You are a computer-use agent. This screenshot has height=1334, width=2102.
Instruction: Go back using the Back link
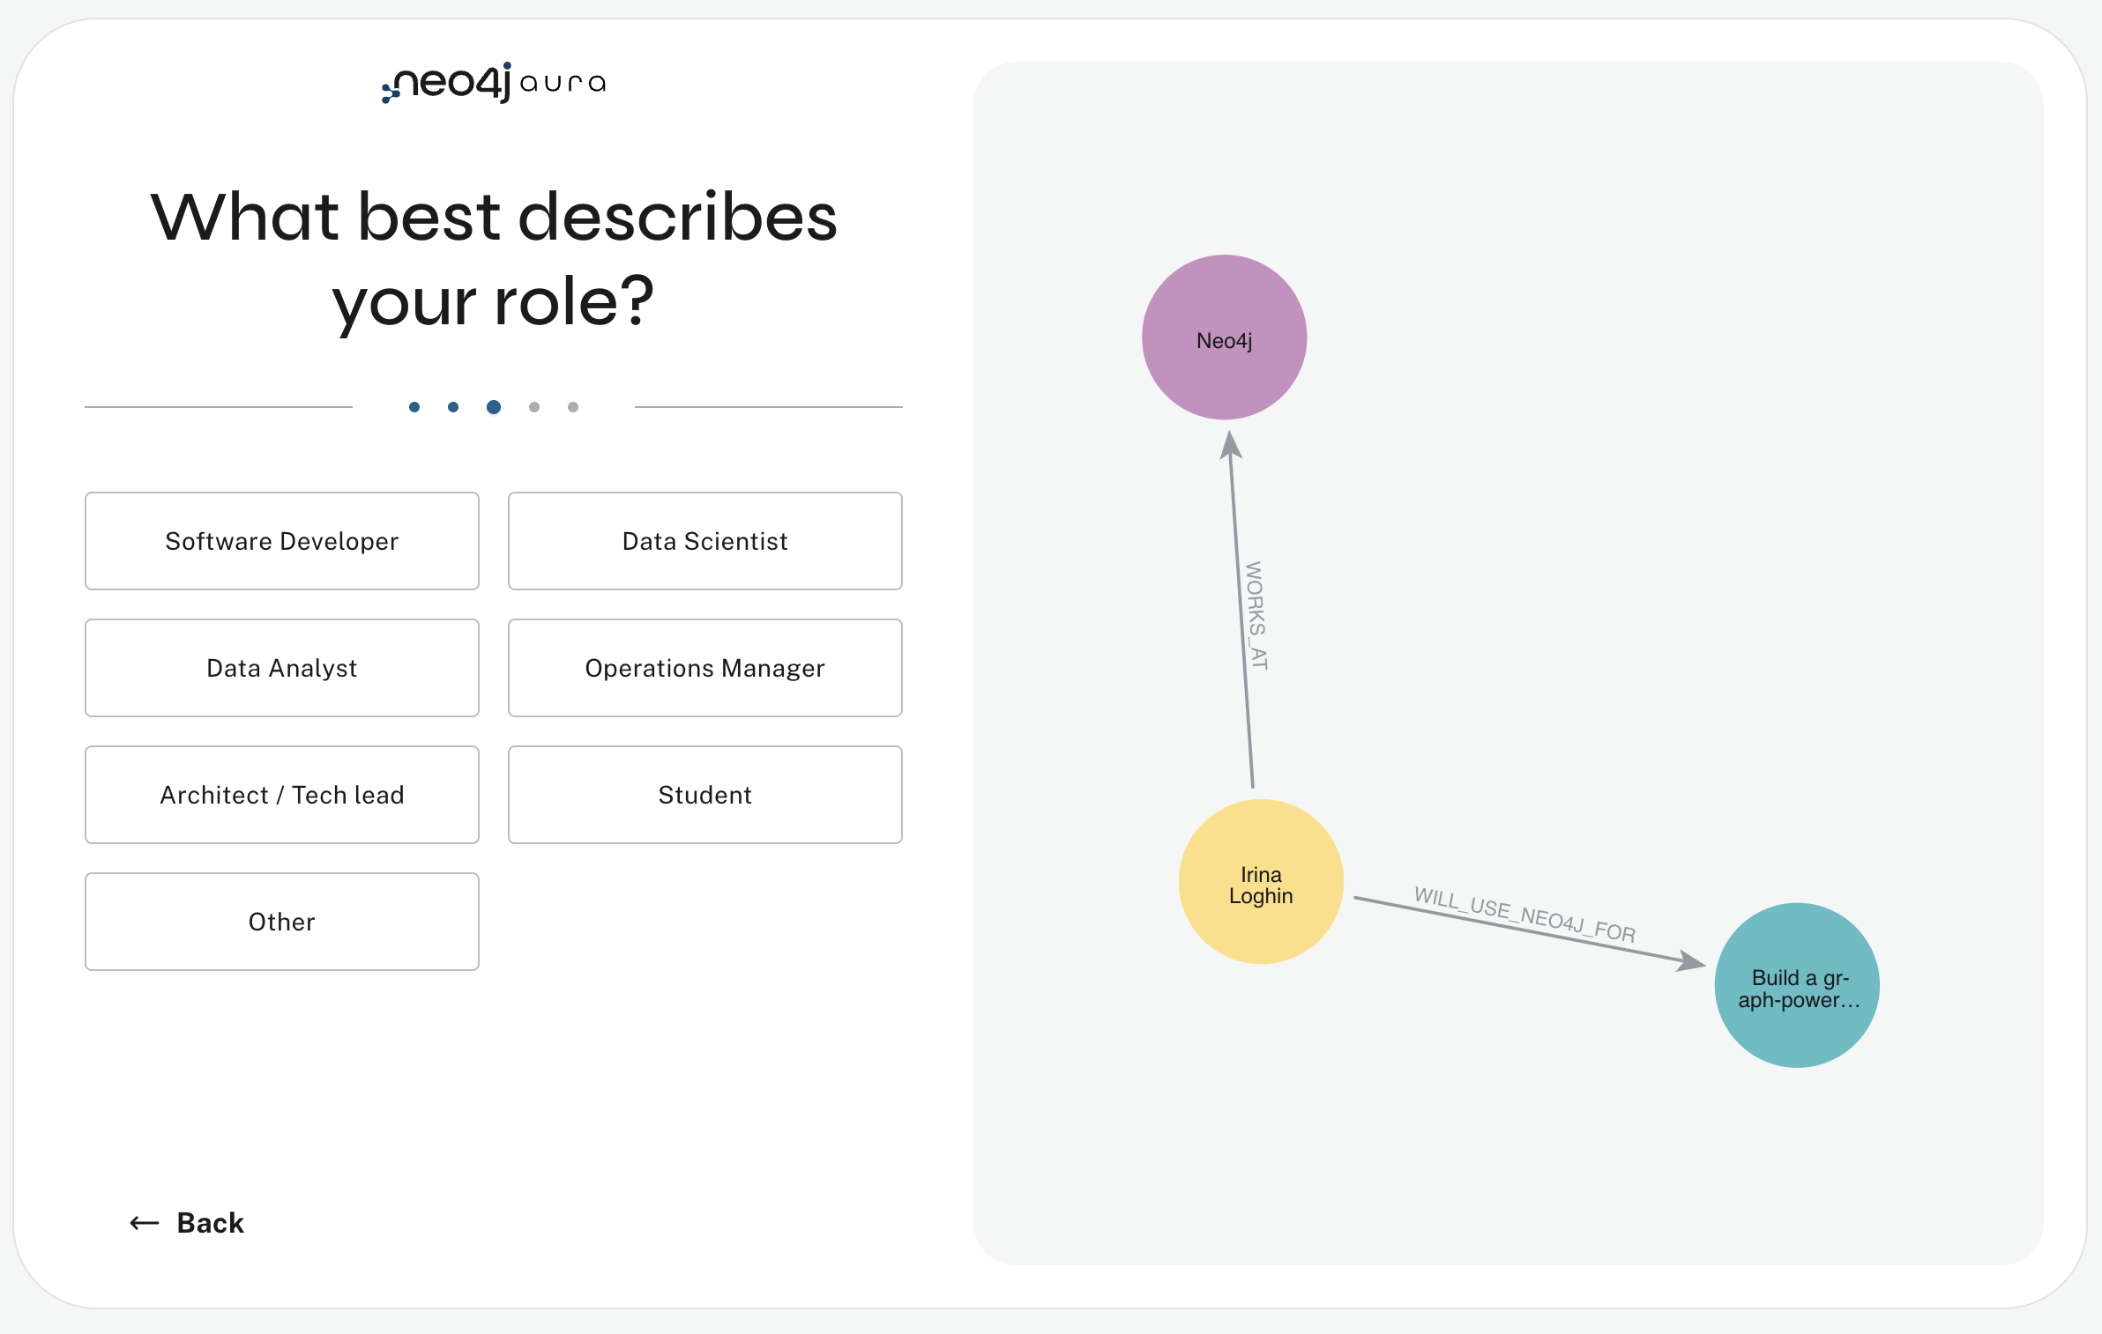210,1223
